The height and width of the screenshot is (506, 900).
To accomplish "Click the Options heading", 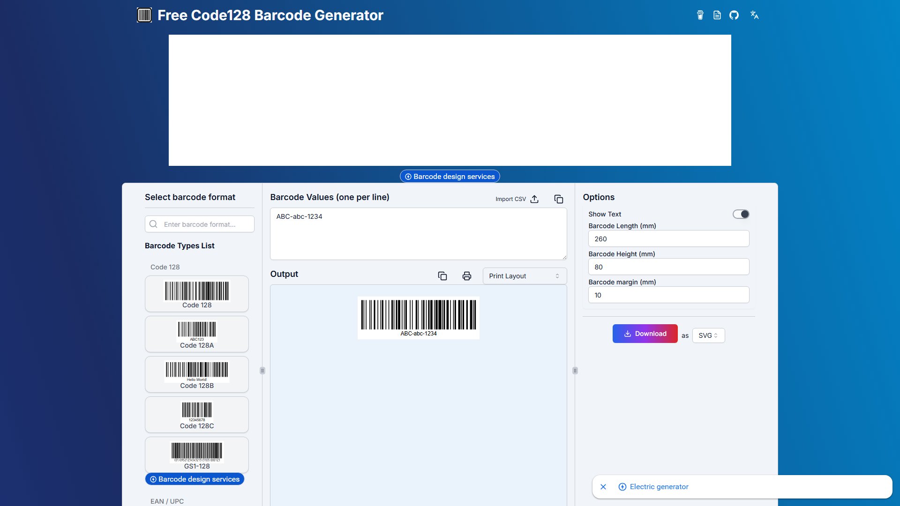I will coord(599,197).
